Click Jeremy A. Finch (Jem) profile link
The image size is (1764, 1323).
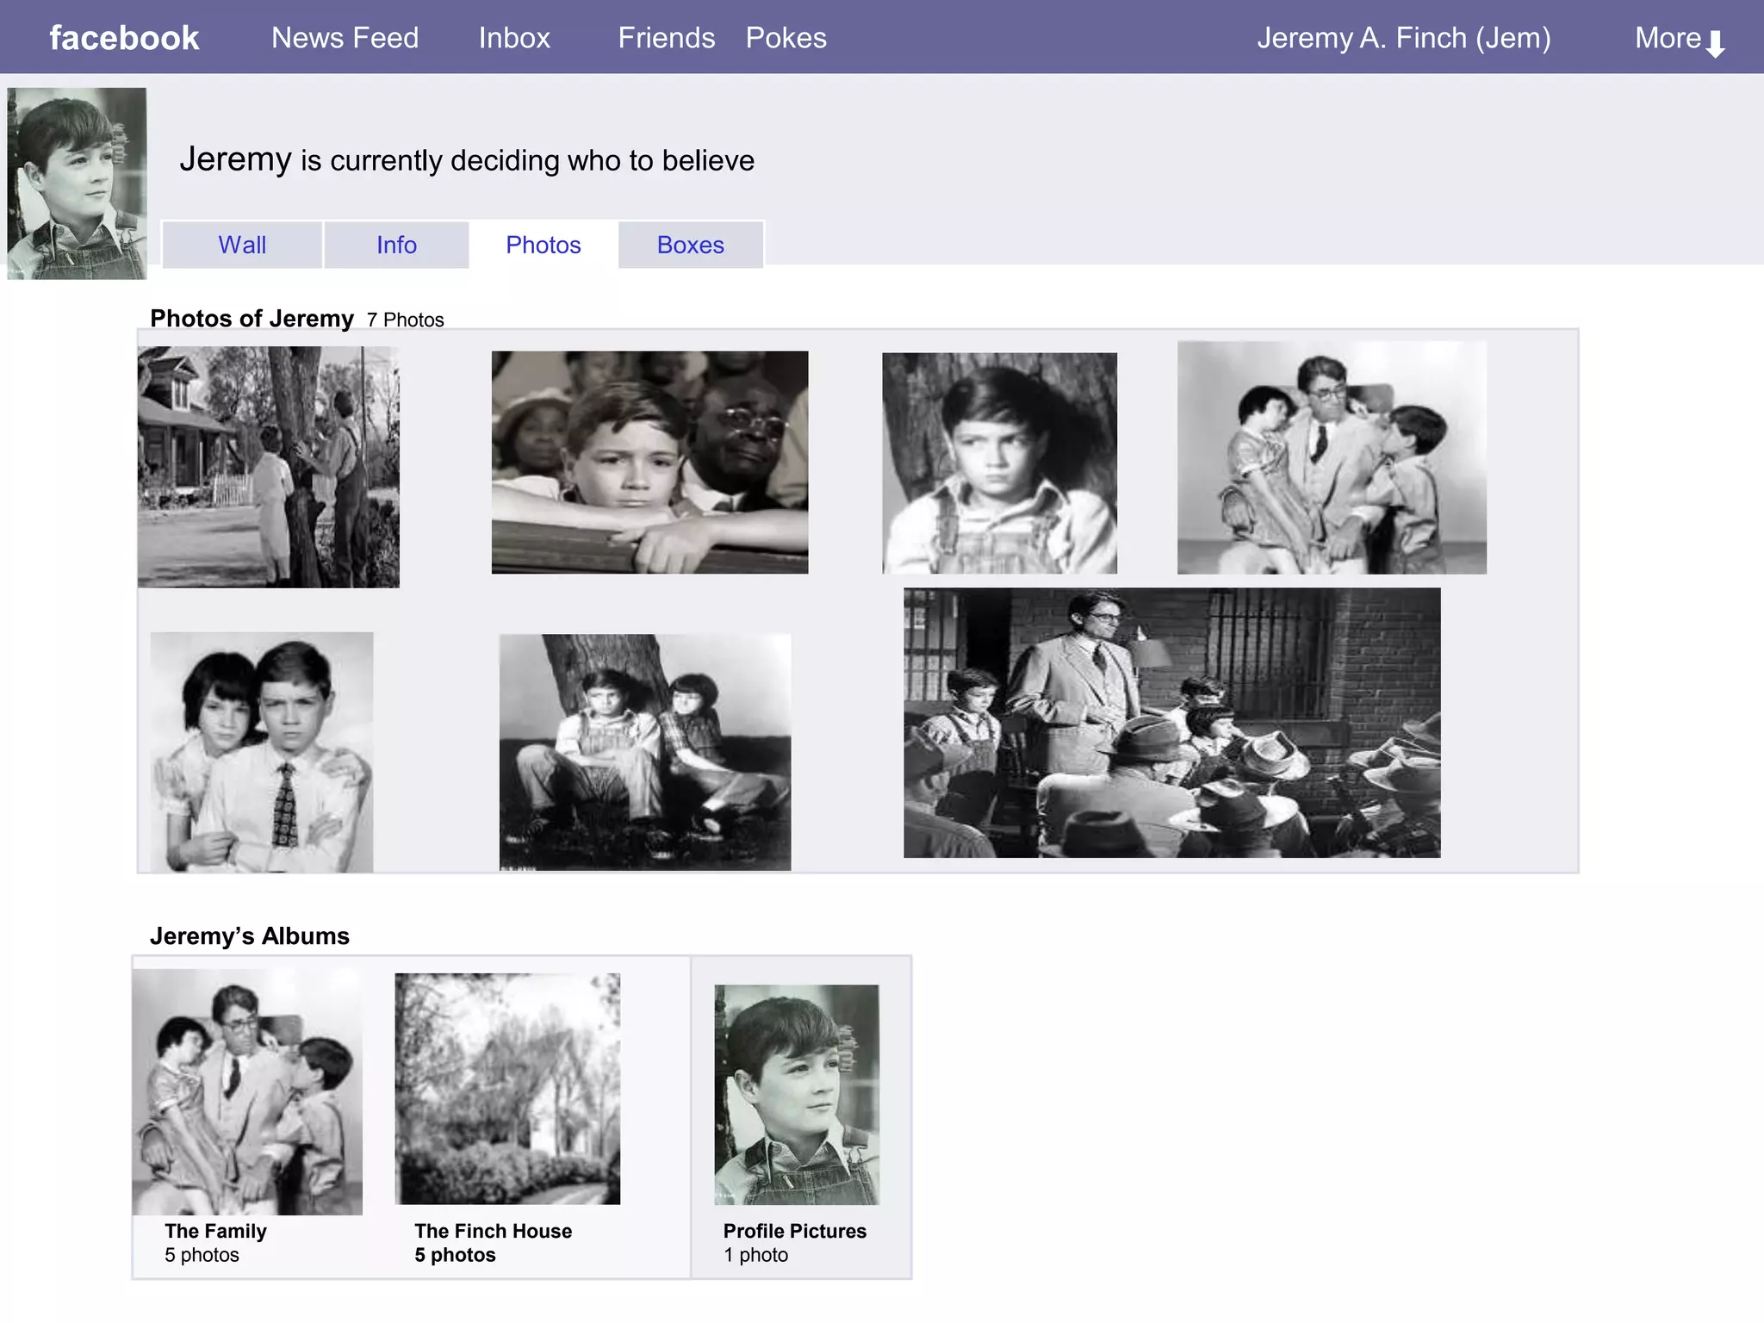(x=1403, y=38)
